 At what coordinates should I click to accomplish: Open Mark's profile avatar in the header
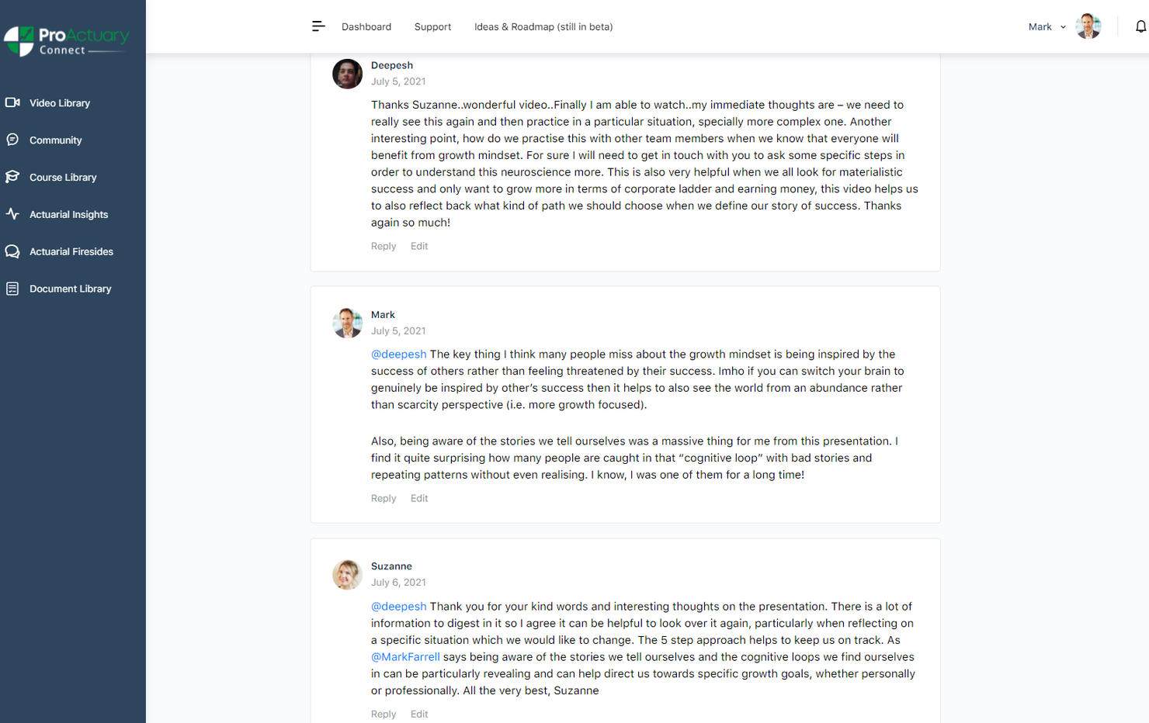point(1088,26)
